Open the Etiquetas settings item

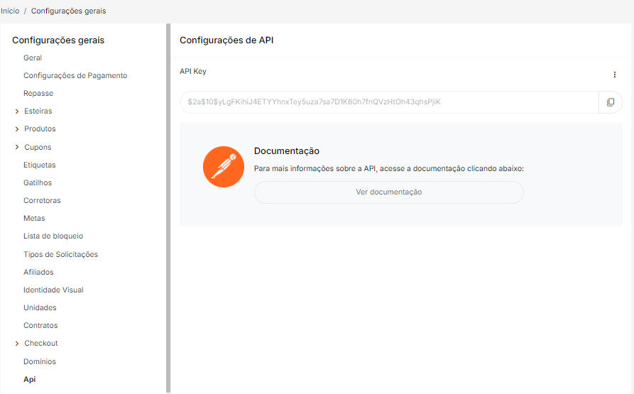(40, 165)
